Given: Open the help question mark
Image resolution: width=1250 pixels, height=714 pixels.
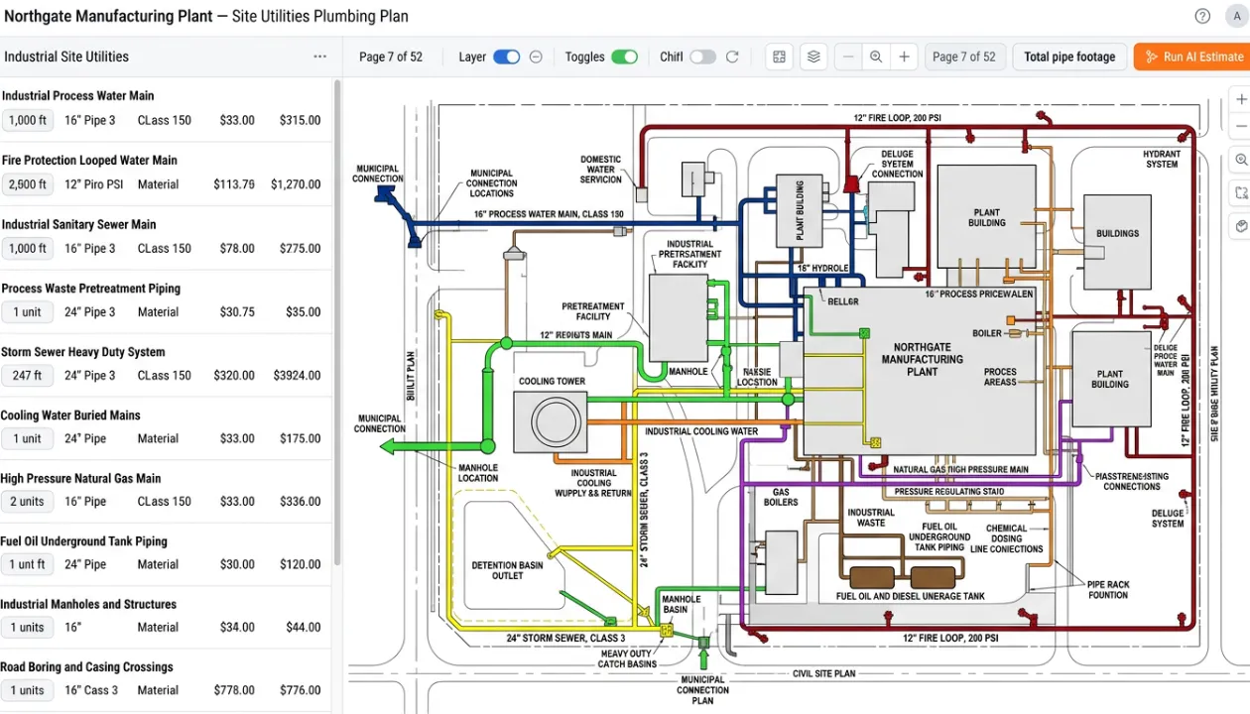Looking at the screenshot, I should tap(1201, 16).
